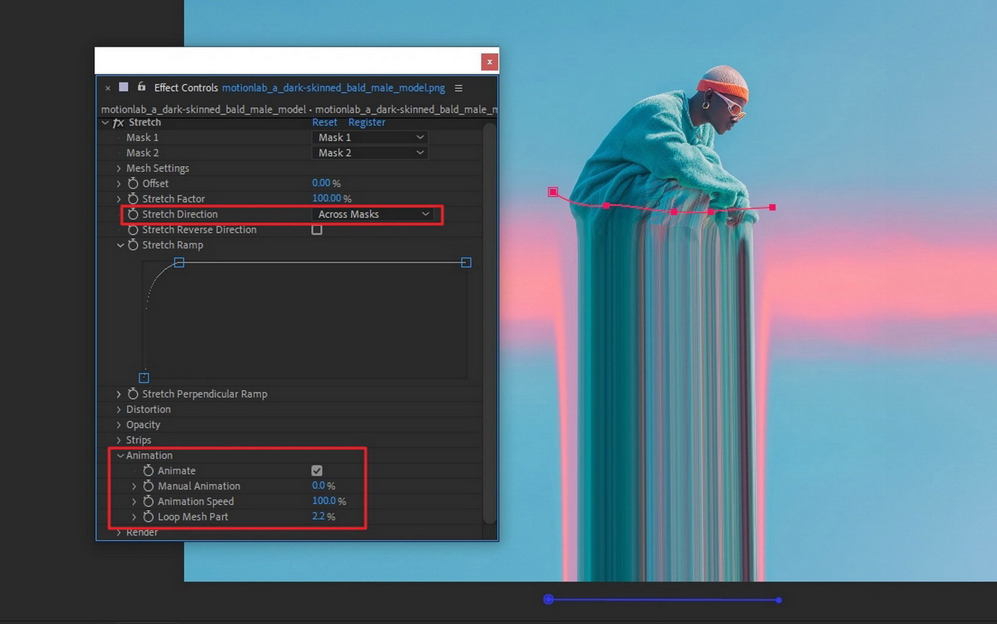997x624 pixels.
Task: Toggle the Offset stopwatch
Action: tap(133, 183)
